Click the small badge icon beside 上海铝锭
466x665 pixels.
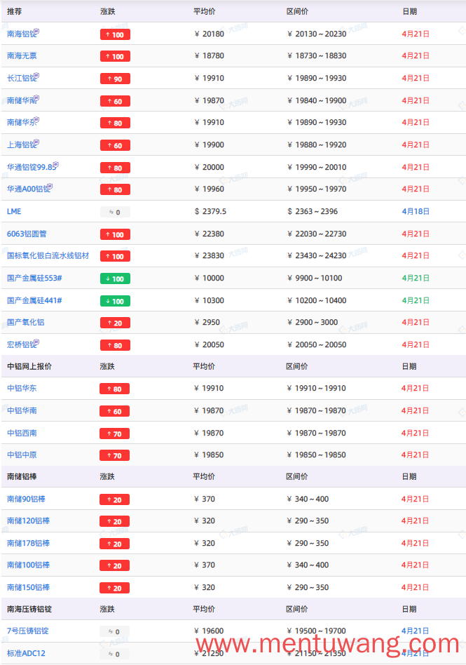point(37,142)
